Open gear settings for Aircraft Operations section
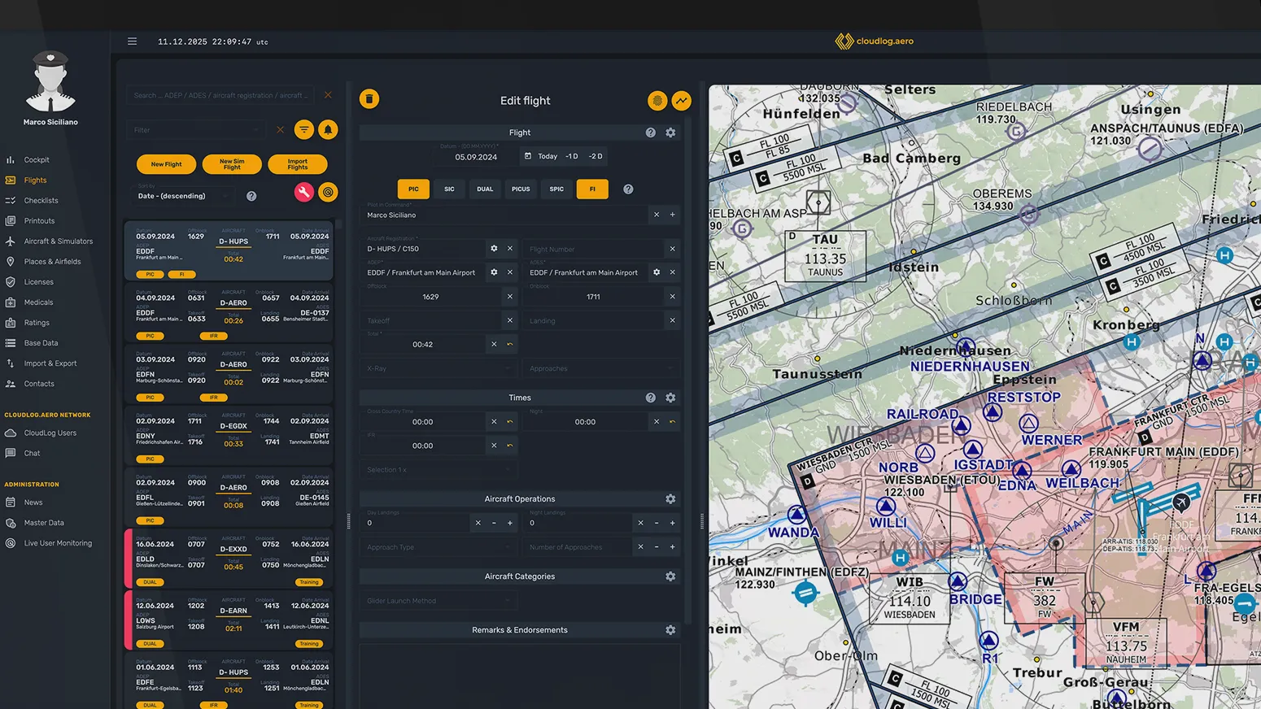 (670, 499)
